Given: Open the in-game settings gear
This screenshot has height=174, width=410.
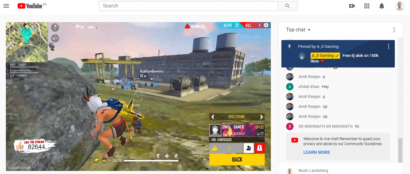Looking at the screenshot, I should coord(266,25).
